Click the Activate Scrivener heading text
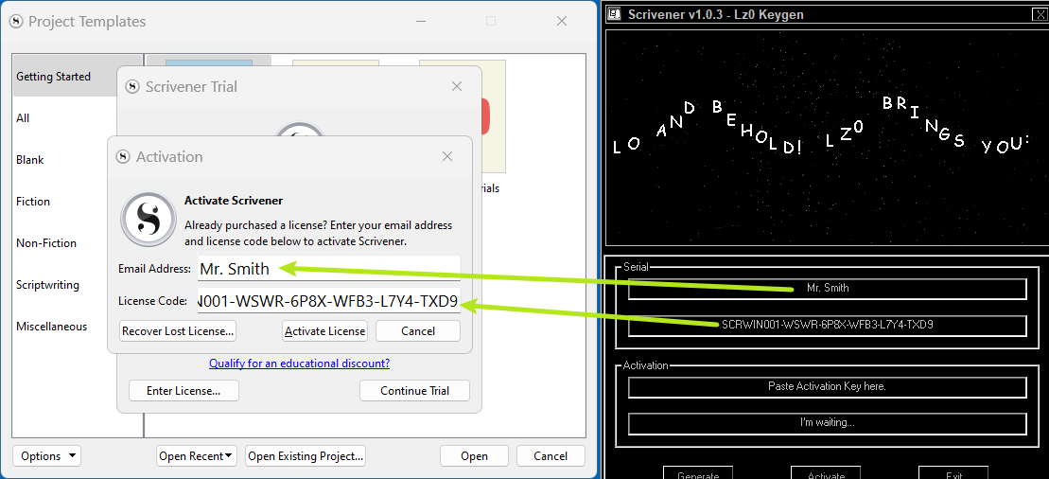This screenshot has width=1049, height=479. [x=234, y=201]
